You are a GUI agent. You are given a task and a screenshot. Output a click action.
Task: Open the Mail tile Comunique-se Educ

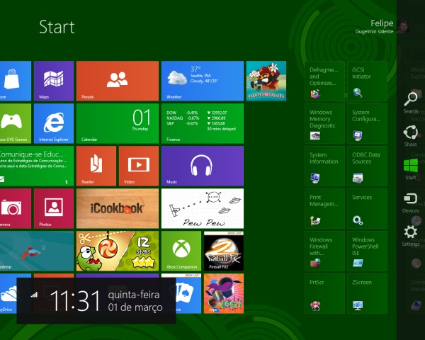pyautogui.click(x=37, y=166)
